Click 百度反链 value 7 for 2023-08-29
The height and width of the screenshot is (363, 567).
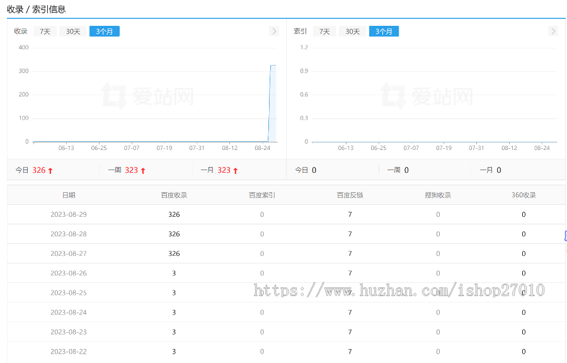click(350, 214)
